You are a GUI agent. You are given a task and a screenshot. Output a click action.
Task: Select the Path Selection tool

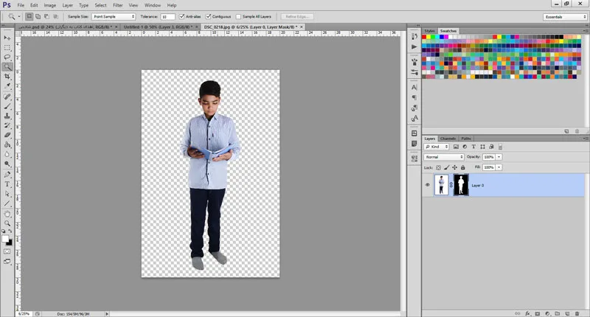(7, 194)
